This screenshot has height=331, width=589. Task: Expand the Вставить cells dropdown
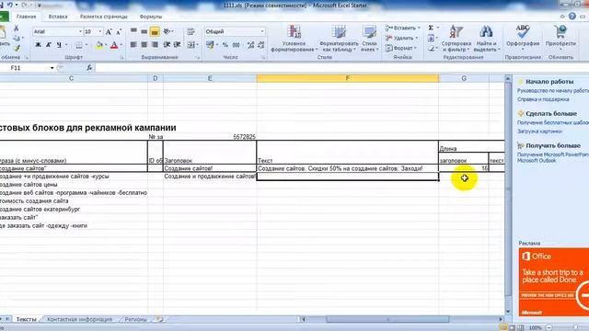click(419, 28)
